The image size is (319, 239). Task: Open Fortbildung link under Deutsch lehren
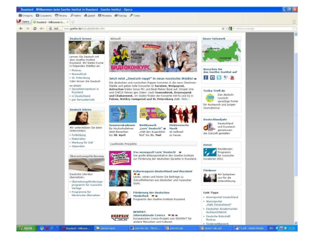tap(79, 135)
